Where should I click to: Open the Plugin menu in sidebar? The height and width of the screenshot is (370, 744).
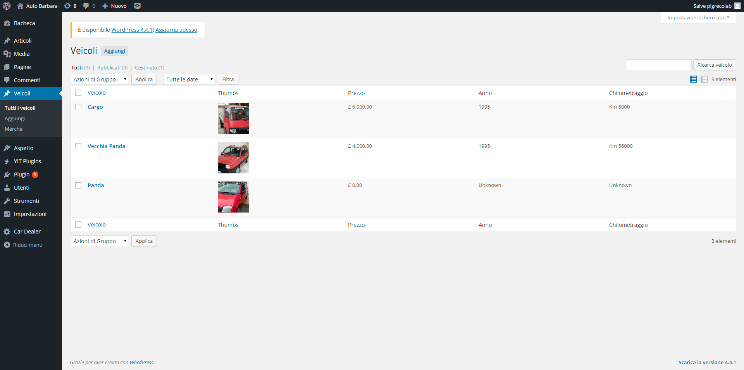(22, 175)
